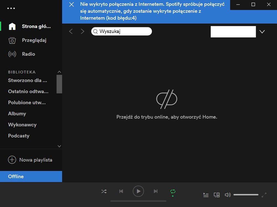This screenshot has width=277, height=207.
Task: Adjust the volume slider
Action: [x=246, y=195]
